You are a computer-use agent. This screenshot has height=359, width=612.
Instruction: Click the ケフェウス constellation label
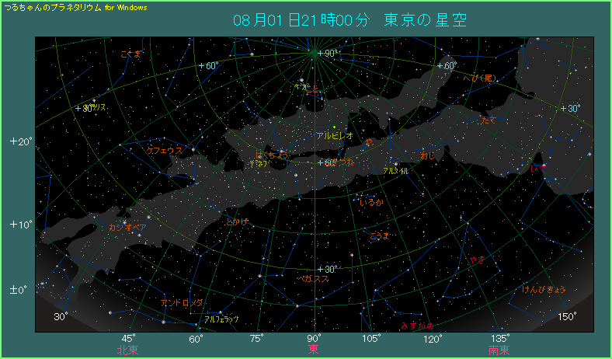[164, 150]
